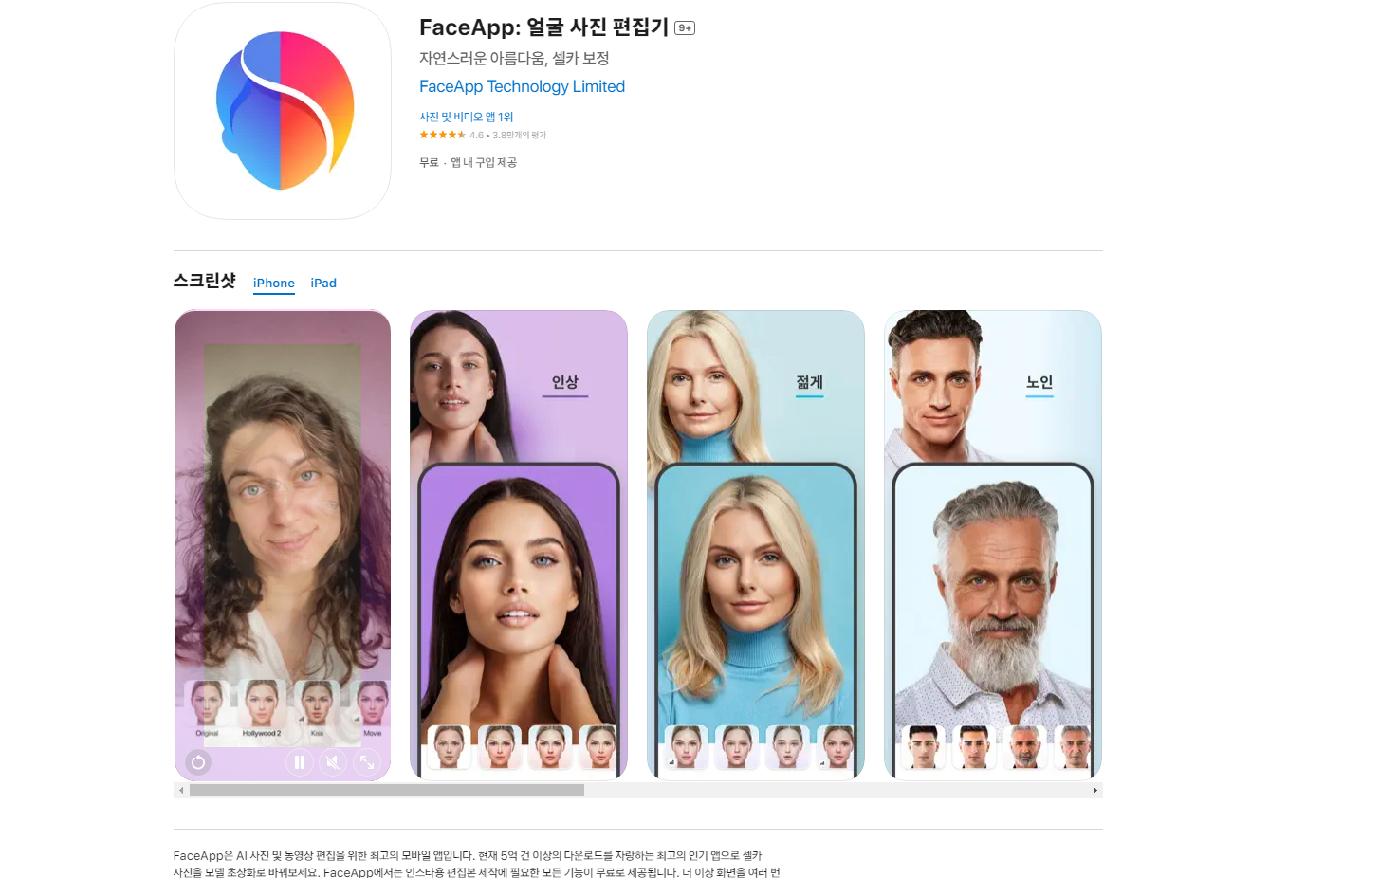1398x878 pixels.
Task: Pause the preview video
Action: click(x=300, y=762)
